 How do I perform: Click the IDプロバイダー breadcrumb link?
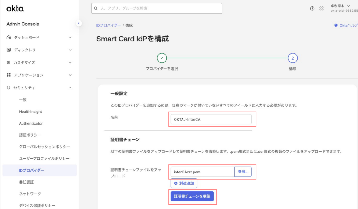coord(109,25)
